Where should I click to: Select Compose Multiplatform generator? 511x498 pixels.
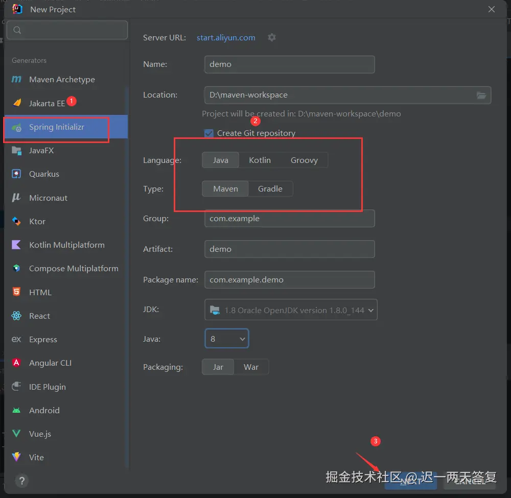click(x=66, y=268)
